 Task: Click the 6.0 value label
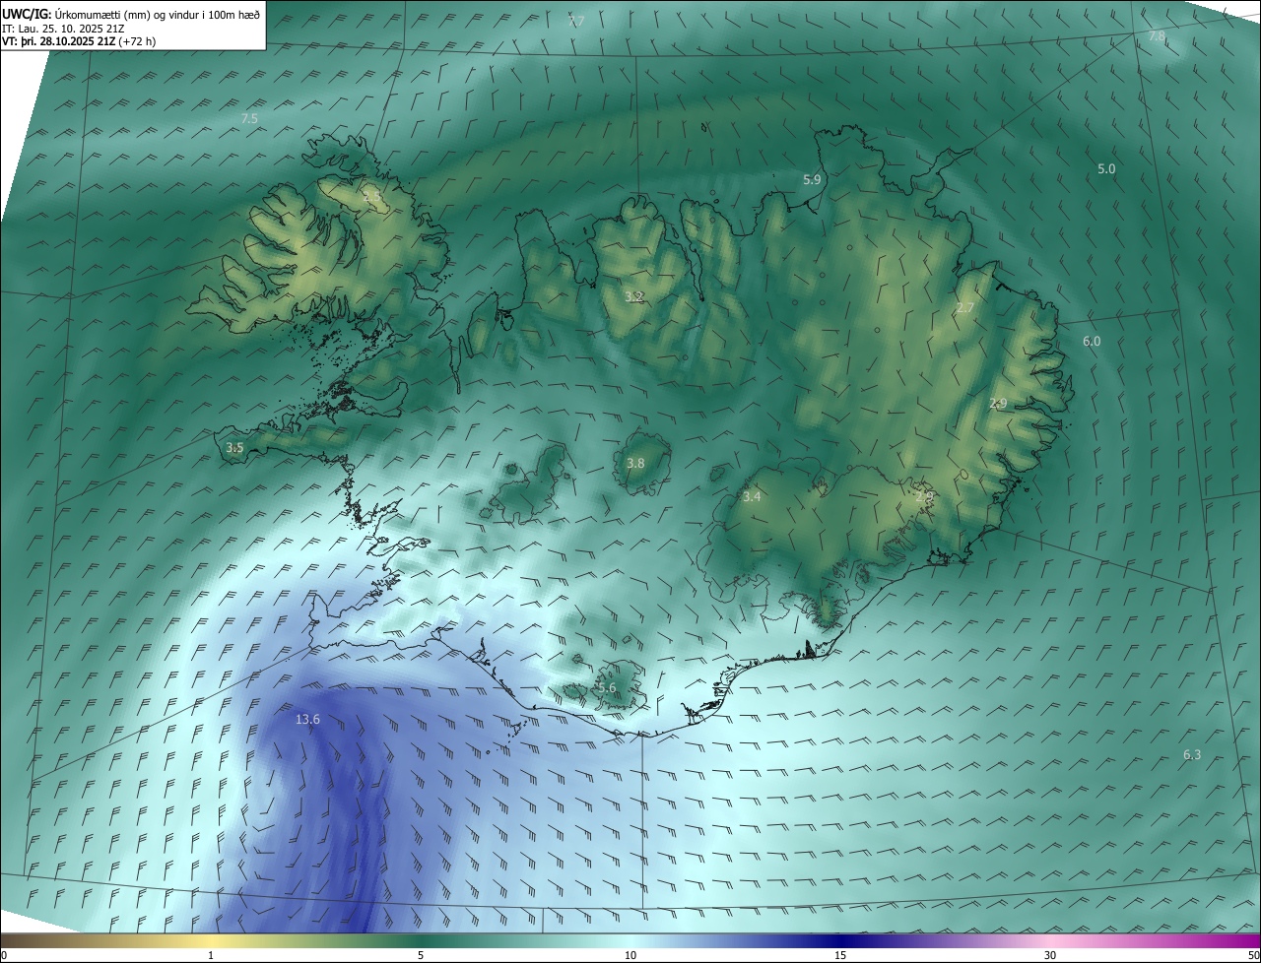[x=1092, y=342]
